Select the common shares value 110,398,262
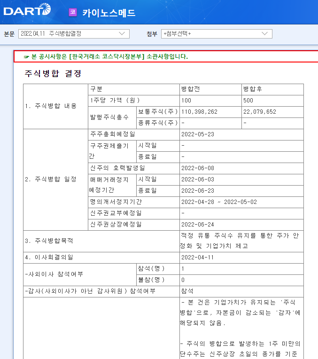318x359 pixels. tap(200, 112)
